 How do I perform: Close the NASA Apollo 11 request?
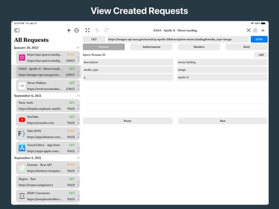click(x=249, y=30)
